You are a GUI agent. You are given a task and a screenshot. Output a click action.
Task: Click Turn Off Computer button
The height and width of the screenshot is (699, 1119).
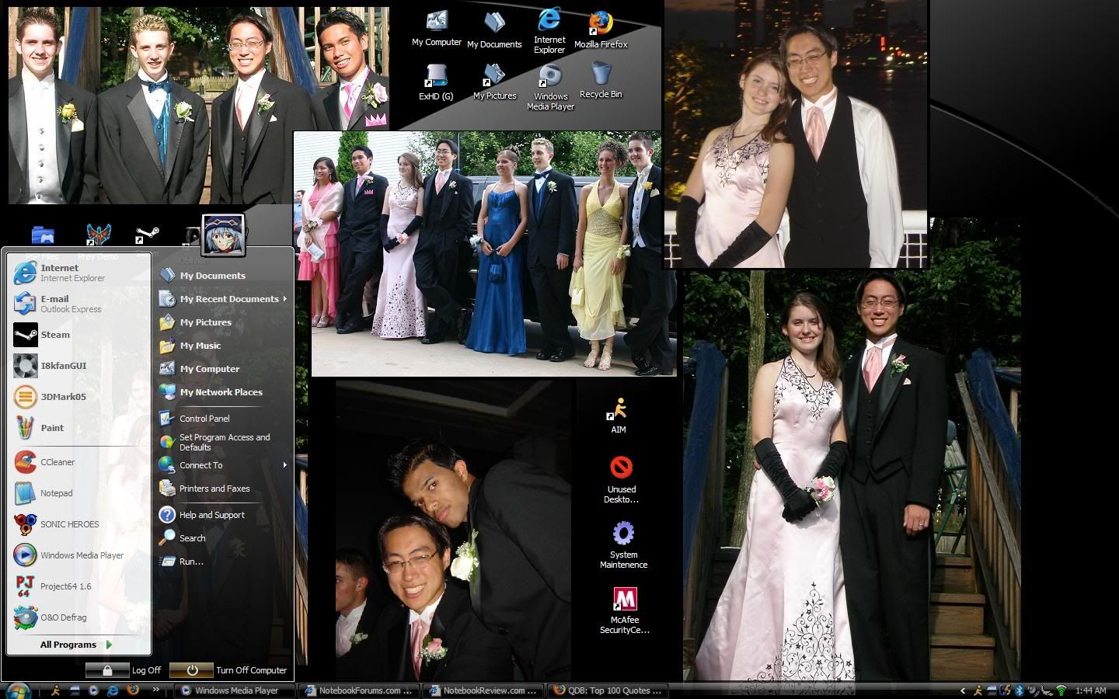pos(228,670)
